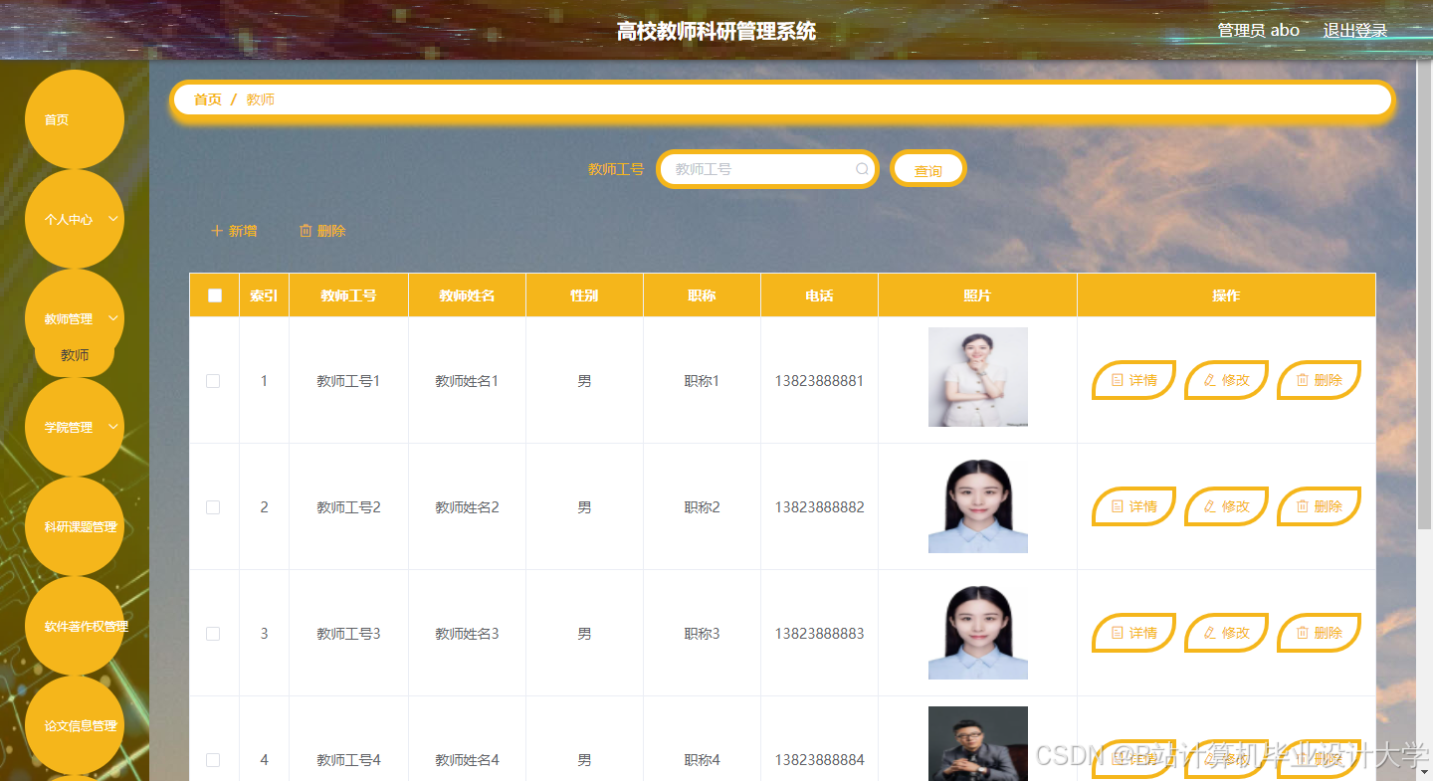Open the photo thumbnail of 教师姓名1
The height and width of the screenshot is (781, 1433).
[x=978, y=377]
